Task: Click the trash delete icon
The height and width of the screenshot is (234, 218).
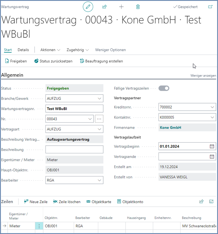Action: (x=138, y=7)
